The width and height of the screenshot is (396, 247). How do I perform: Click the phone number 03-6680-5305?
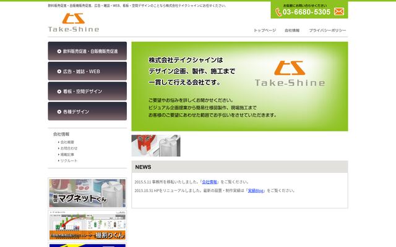point(306,12)
